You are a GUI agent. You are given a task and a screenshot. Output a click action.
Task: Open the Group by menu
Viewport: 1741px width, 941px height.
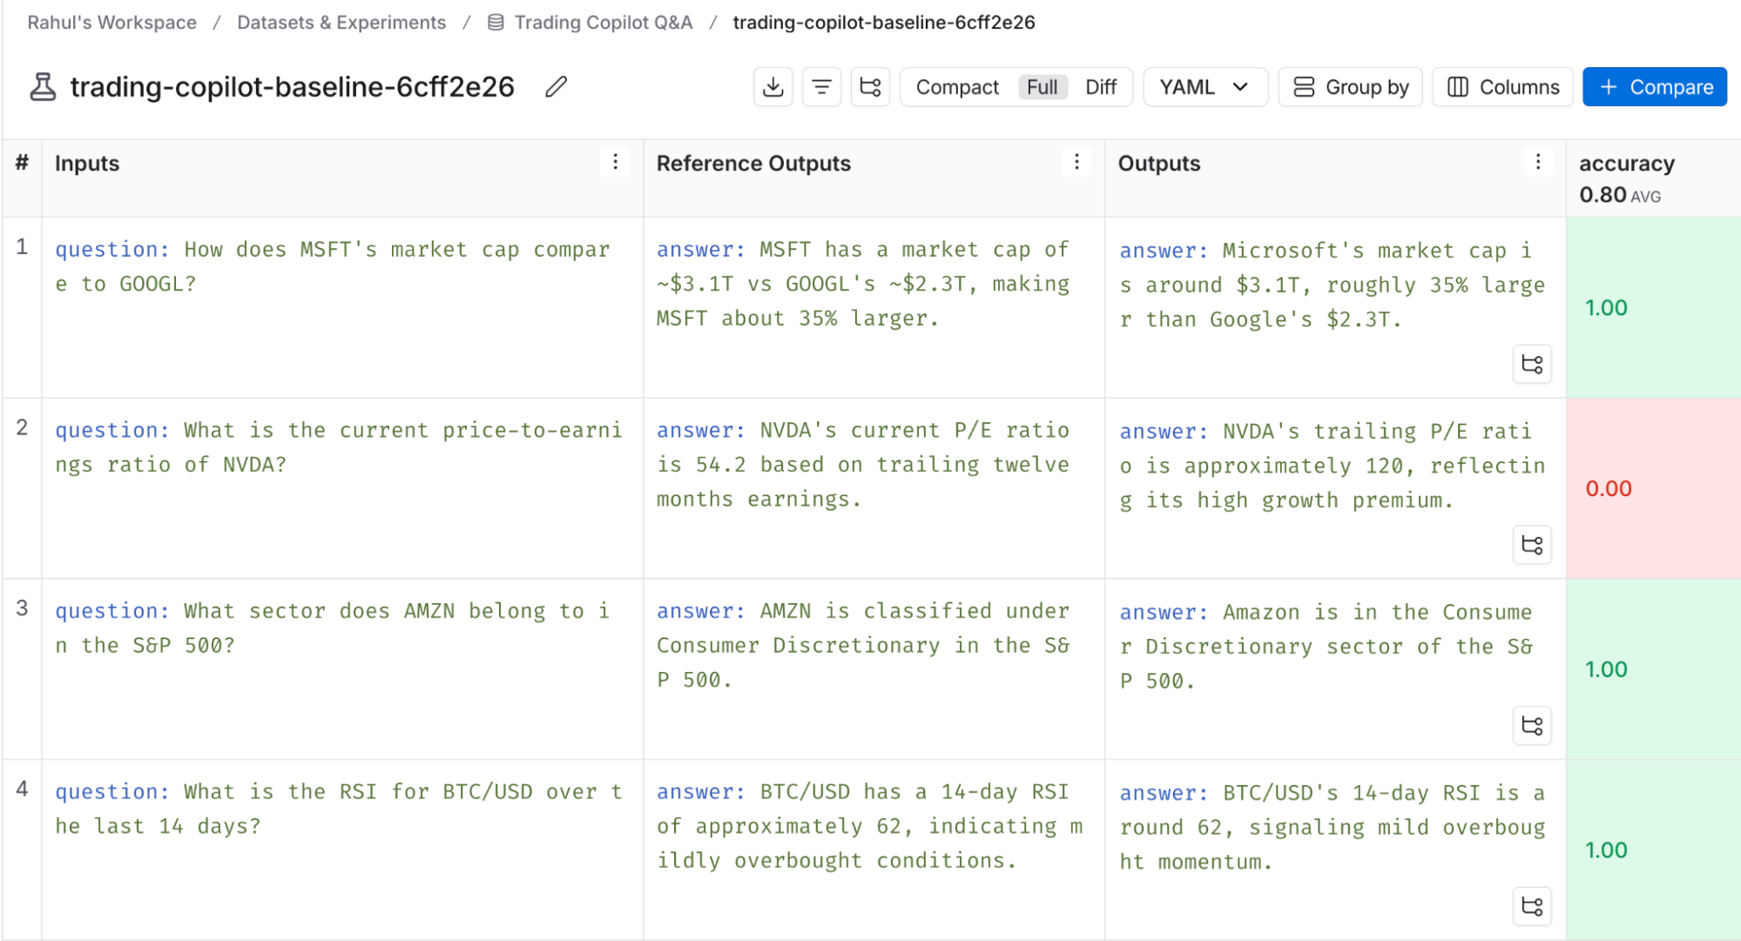1350,87
